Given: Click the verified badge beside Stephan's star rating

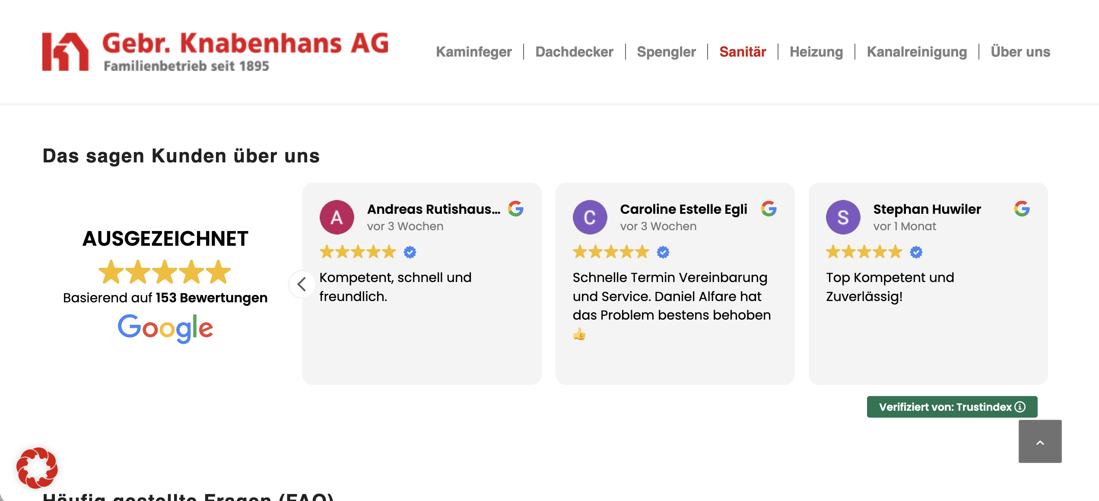Looking at the screenshot, I should (x=916, y=252).
